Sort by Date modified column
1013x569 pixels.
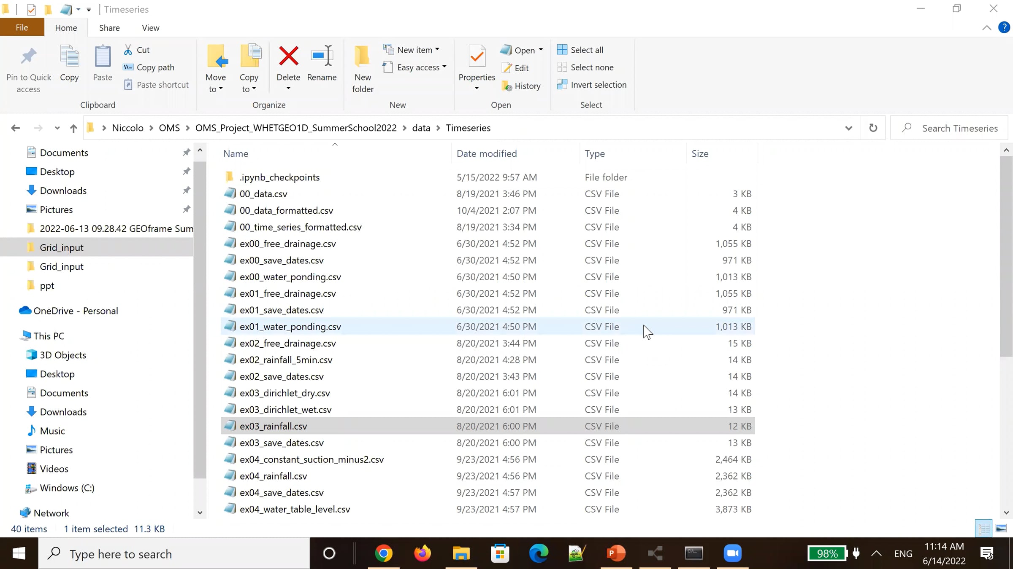(x=516, y=153)
